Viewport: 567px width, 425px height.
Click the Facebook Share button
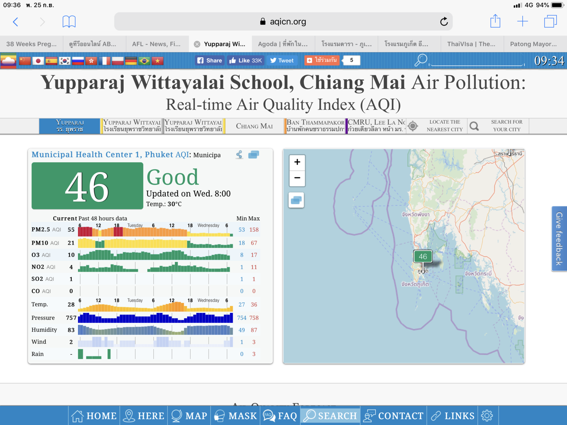coord(210,61)
